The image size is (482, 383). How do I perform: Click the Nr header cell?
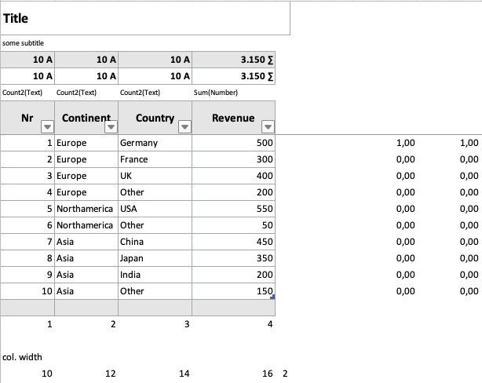[x=27, y=118]
